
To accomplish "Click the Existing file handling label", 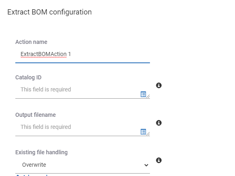I will pos(42,152).
